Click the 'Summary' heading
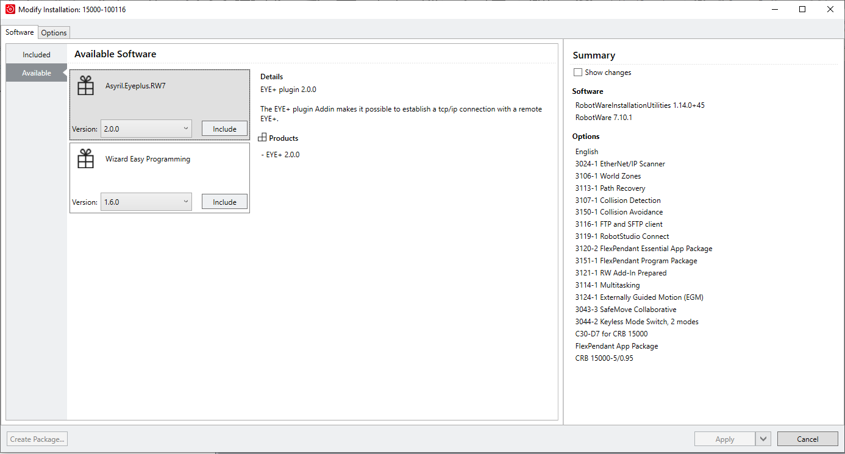 [594, 55]
